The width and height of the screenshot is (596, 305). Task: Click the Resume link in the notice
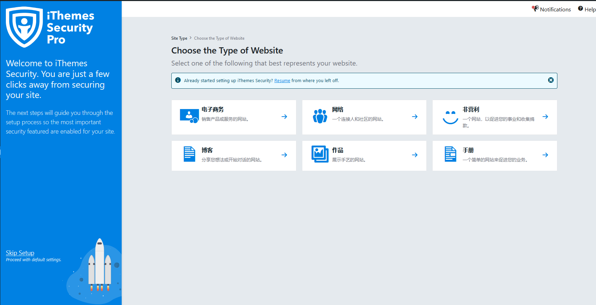click(x=282, y=81)
